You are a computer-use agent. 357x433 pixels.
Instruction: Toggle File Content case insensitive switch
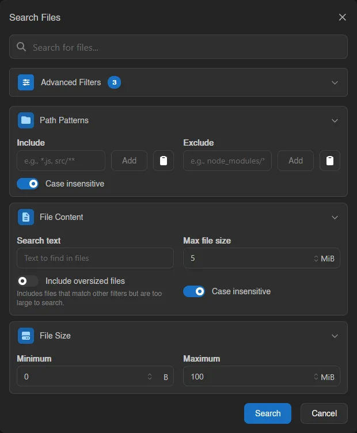pos(194,291)
